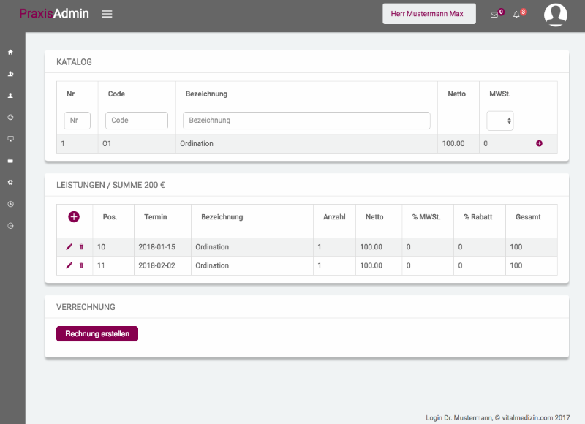Delete position 11 with trash icon
Screen dimensions: 585x424
[x=81, y=265]
